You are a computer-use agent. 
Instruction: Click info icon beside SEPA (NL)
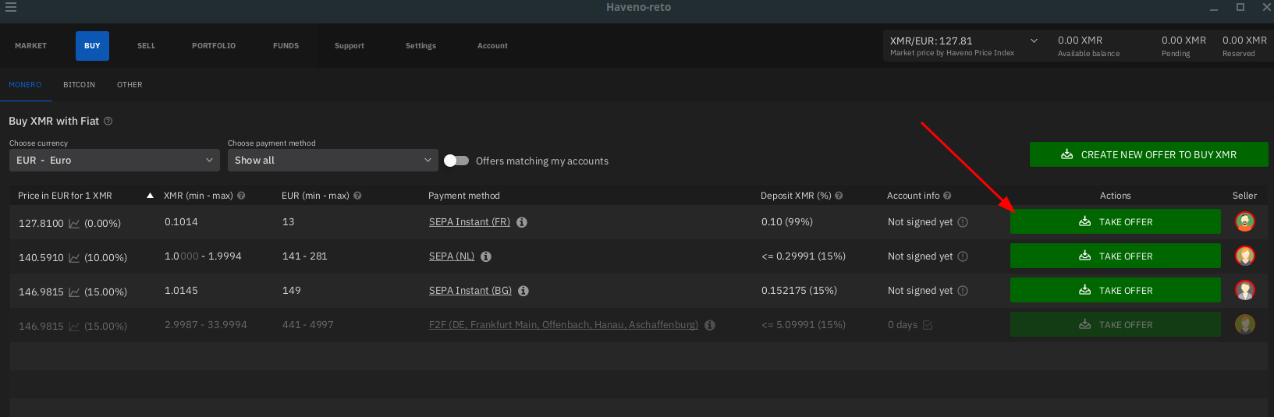tap(486, 256)
